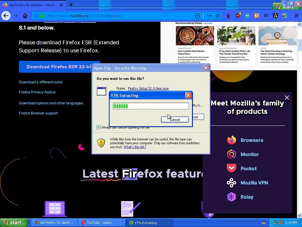Click the Mozilla VPN logo icon
The image size is (302, 227).
231,183
